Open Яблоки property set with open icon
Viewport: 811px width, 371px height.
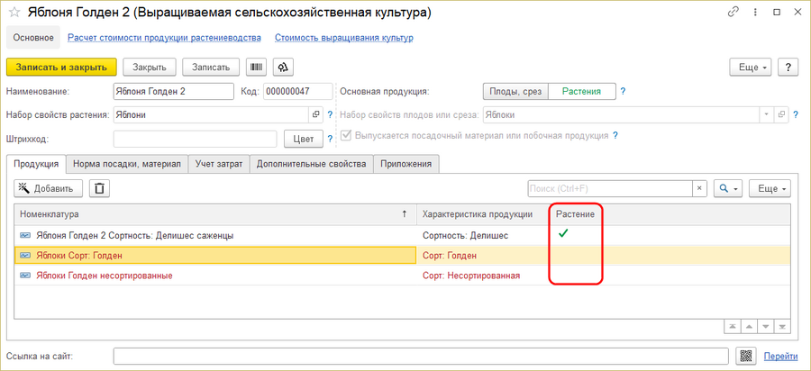point(781,114)
